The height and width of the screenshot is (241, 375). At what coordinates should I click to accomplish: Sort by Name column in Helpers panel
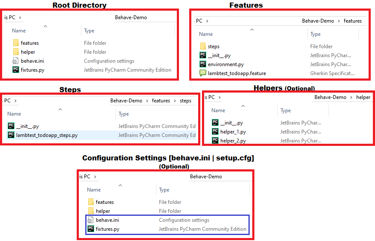pos(218,110)
